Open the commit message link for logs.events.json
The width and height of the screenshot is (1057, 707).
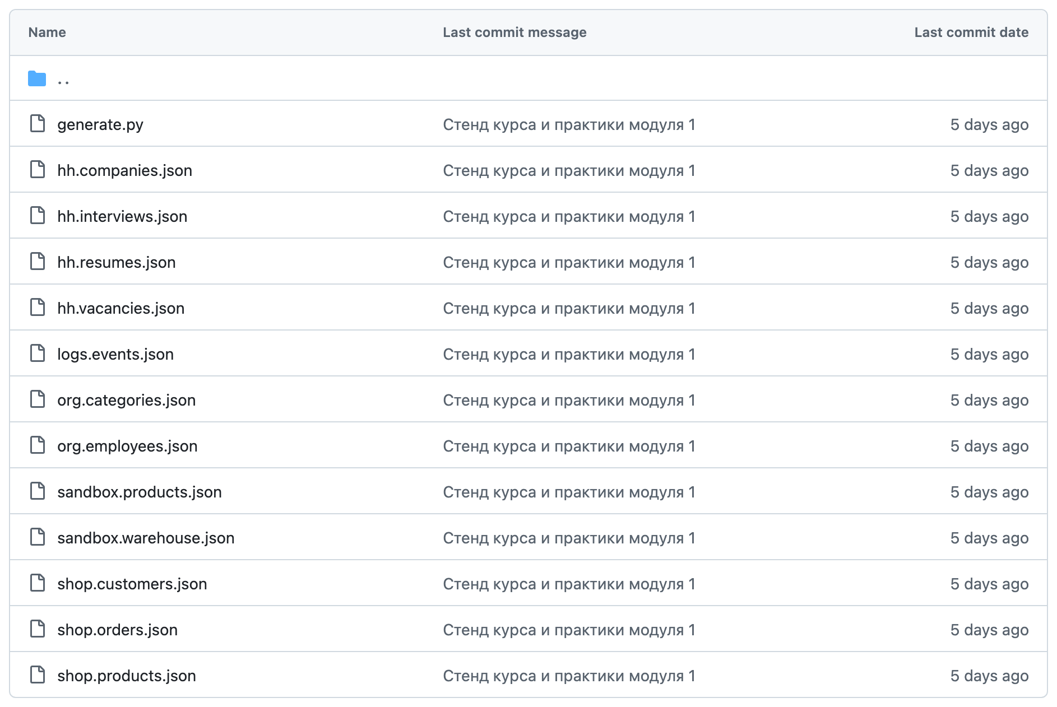pyautogui.click(x=569, y=354)
